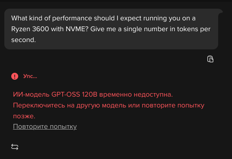The width and height of the screenshot is (232, 159).
Task: Copy the user message with the clipboard icon
Action: pos(210,59)
